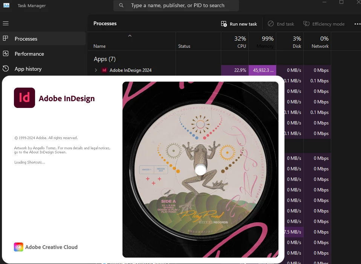
Task: Click the App history clock icon
Action: 6,68
